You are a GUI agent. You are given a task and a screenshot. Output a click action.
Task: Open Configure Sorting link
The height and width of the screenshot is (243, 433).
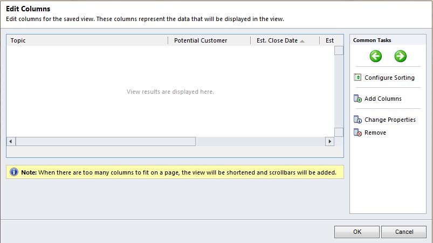[389, 78]
